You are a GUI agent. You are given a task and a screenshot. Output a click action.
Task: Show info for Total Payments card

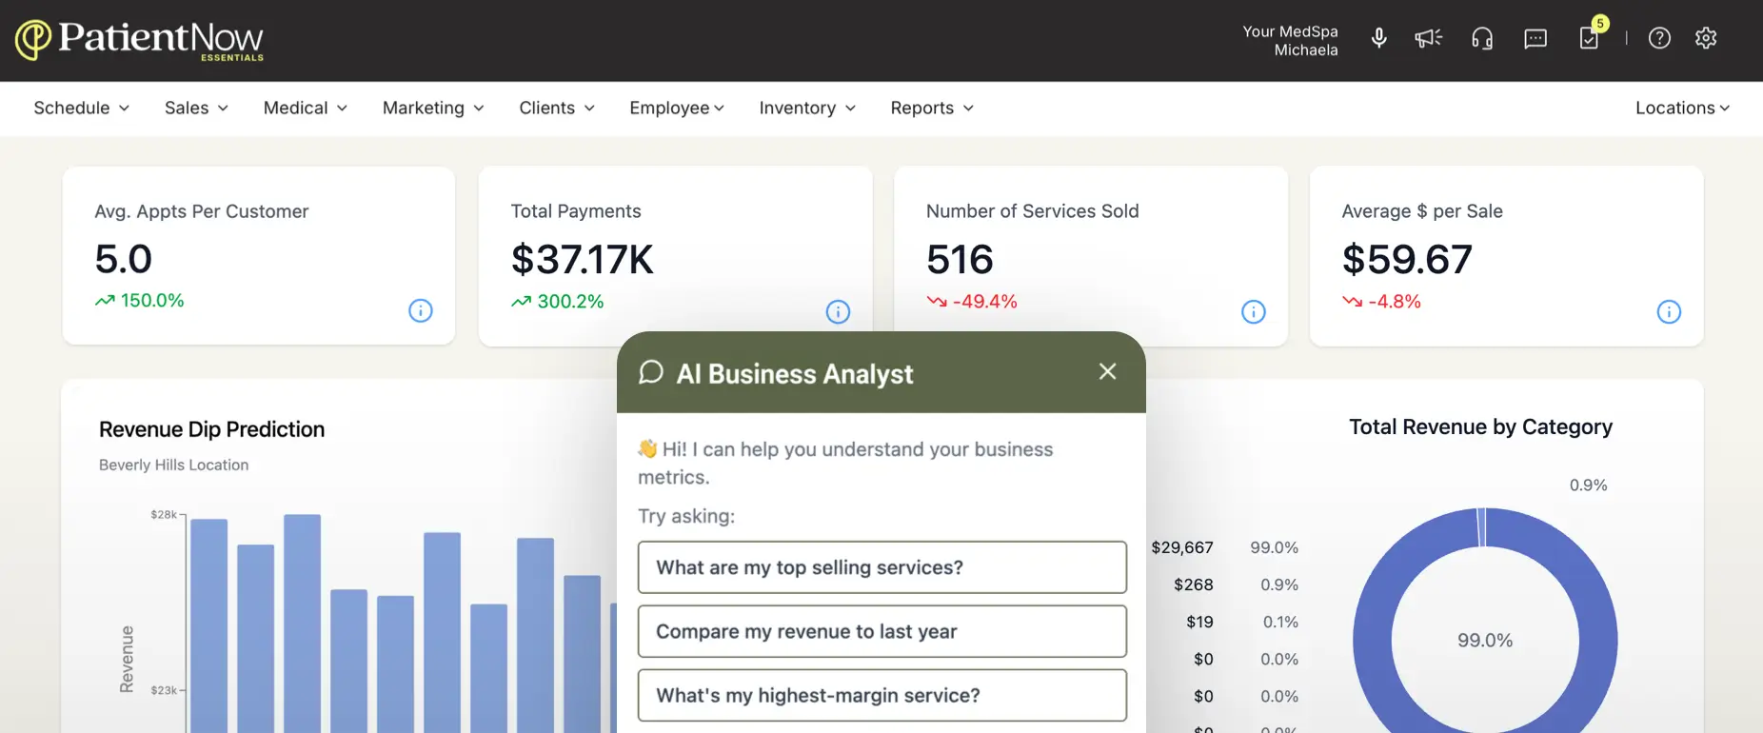(x=838, y=311)
